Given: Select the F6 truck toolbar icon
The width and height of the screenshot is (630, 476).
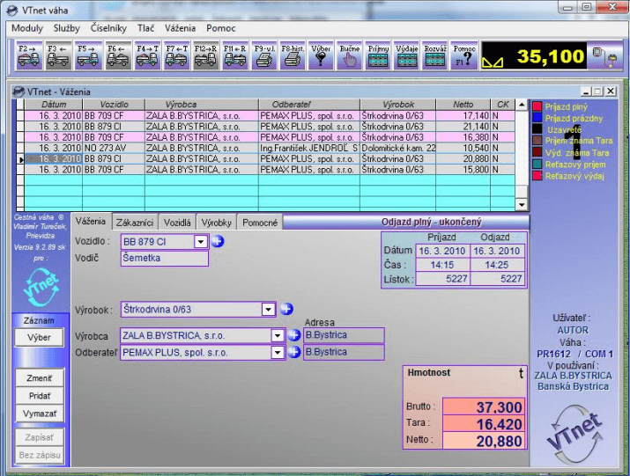Looking at the screenshot, I should click(118, 55).
